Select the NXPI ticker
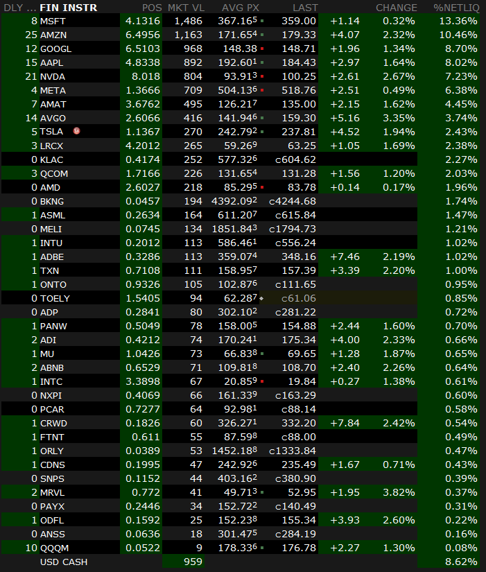This screenshot has height=572, width=486. click(x=51, y=395)
